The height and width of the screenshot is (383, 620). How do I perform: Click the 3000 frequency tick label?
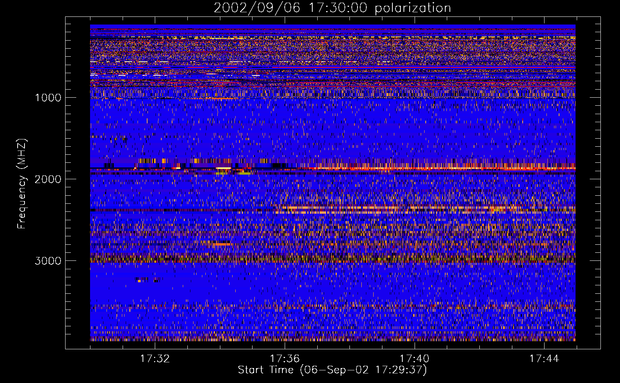tap(48, 261)
